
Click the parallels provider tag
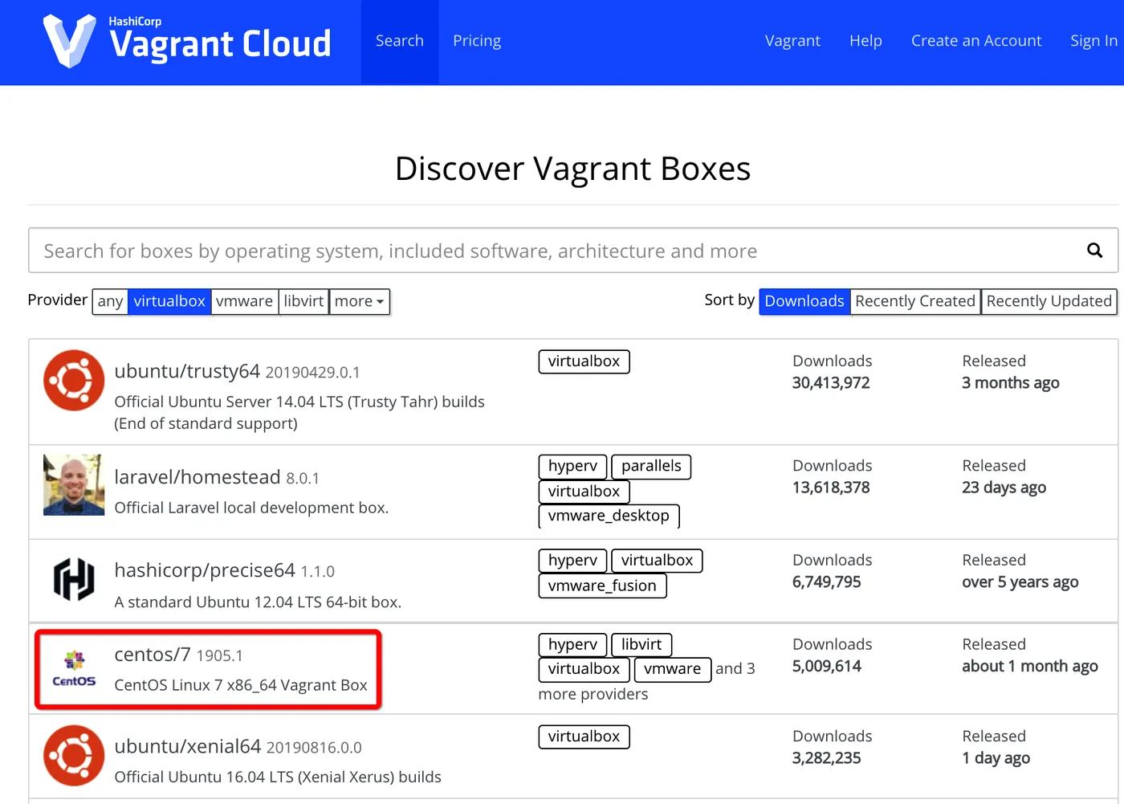pos(651,466)
